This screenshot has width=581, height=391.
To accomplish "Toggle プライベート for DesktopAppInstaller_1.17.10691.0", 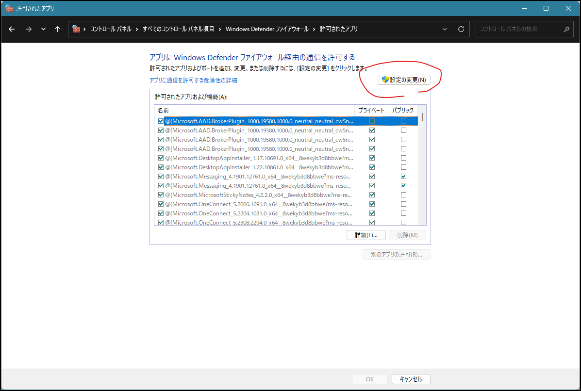I will pos(372,158).
